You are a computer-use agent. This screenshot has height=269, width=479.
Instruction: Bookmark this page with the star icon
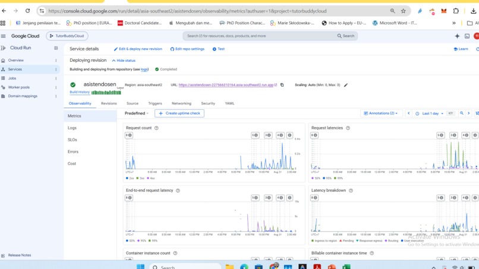tap(404, 11)
